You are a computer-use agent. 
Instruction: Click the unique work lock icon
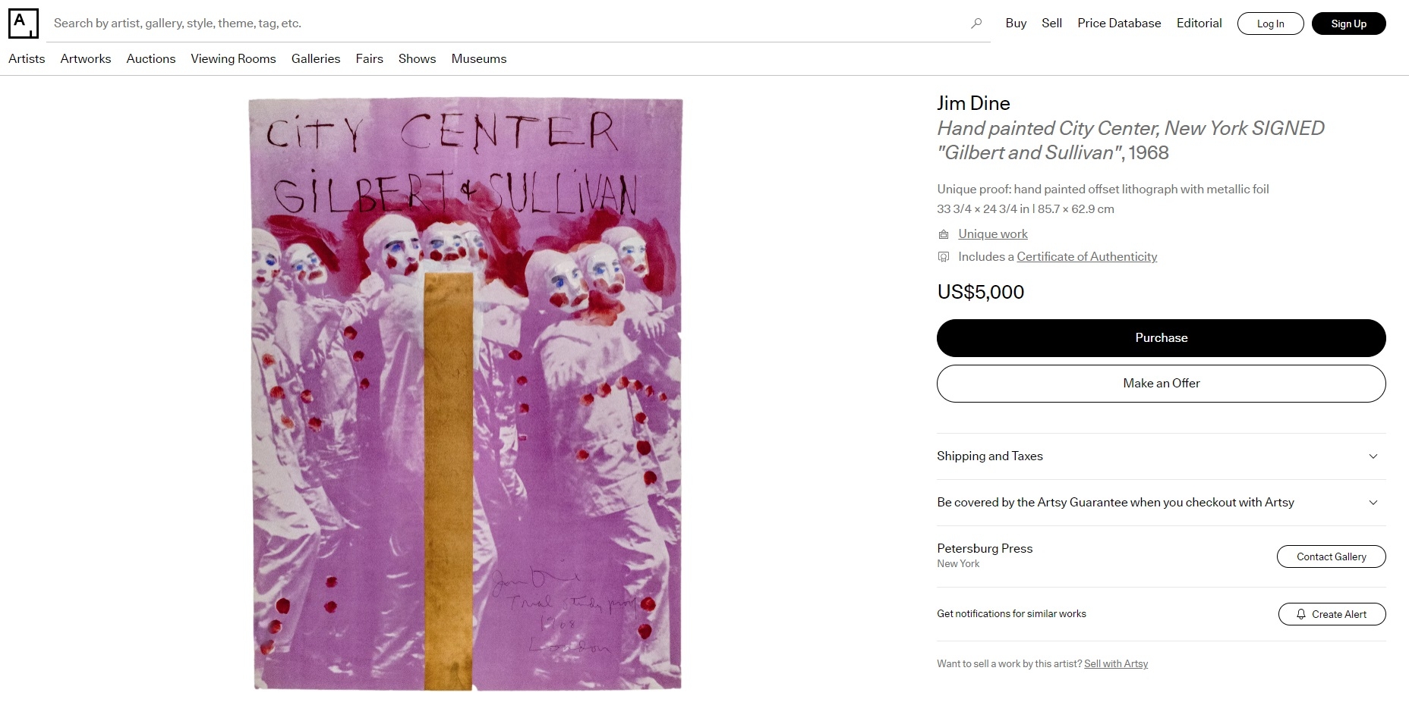point(944,234)
